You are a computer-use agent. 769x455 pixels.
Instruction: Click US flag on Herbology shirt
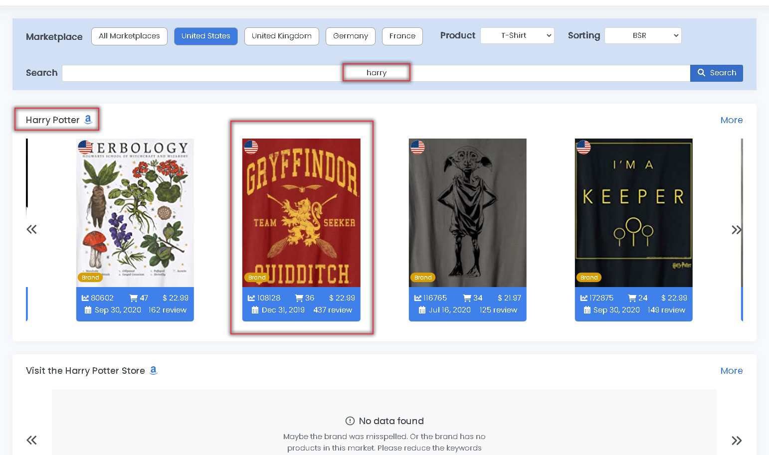tap(85, 147)
